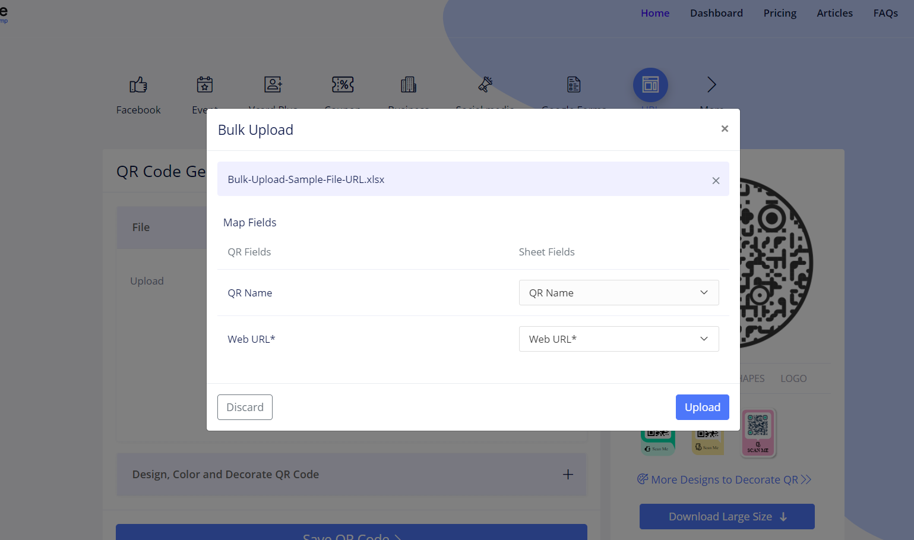This screenshot has height=540, width=914.
Task: Select the Facebook QR code type
Action: pos(138,93)
